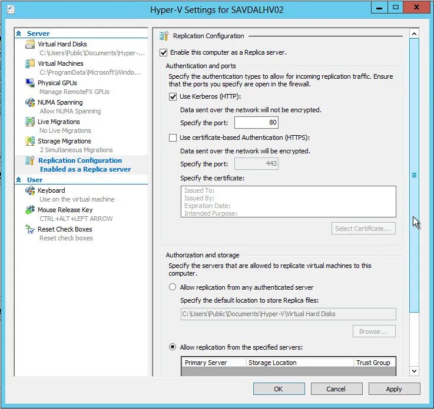This screenshot has height=409, width=434.
Task: Click 'Allow NUMA Spanning' subtitle
Action: click(x=70, y=111)
